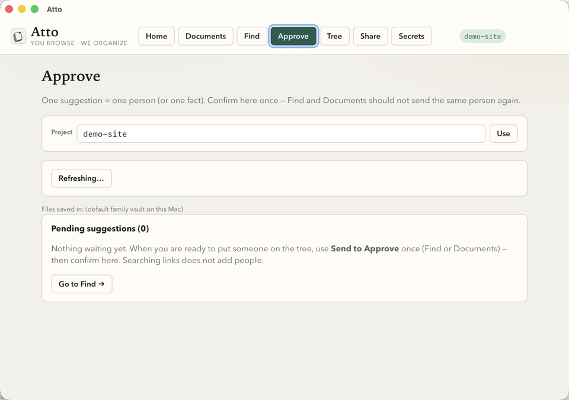The image size is (569, 400).
Task: Go to the Find tab
Action: (x=252, y=36)
